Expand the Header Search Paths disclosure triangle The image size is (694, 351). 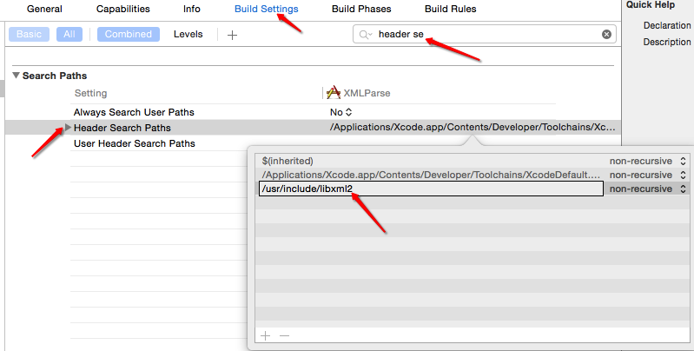point(69,128)
